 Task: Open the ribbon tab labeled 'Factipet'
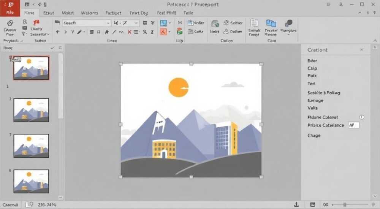(x=113, y=13)
